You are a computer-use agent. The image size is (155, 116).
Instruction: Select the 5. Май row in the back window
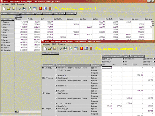click(x=7, y=32)
